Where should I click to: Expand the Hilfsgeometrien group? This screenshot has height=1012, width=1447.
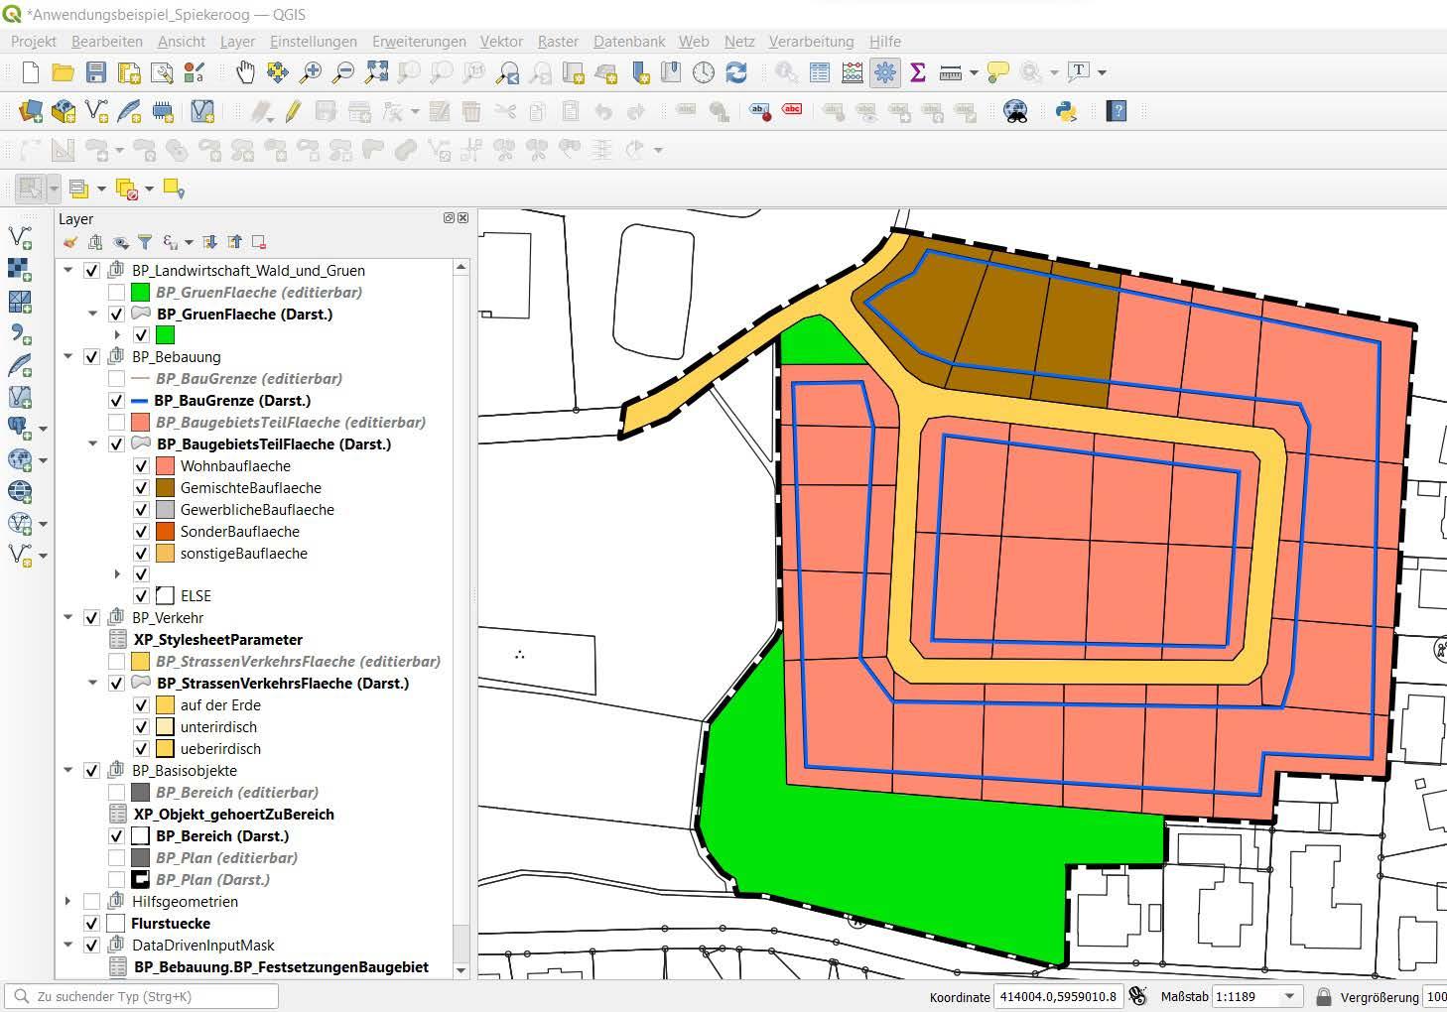[68, 902]
